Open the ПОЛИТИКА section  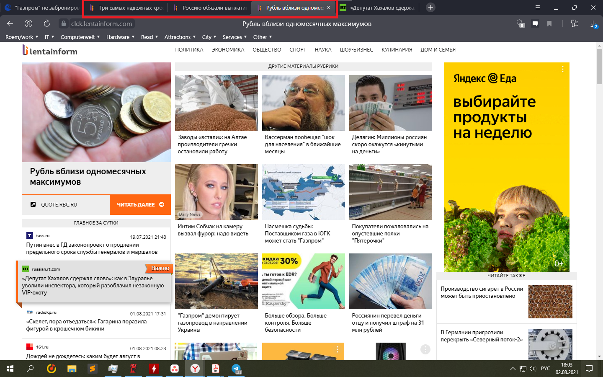click(189, 49)
